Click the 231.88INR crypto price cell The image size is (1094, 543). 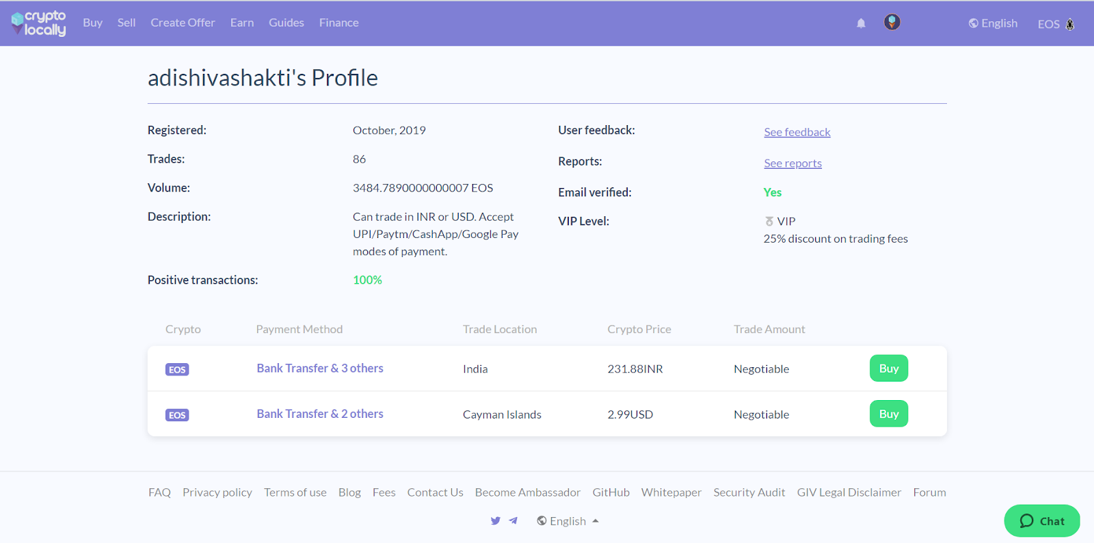[635, 369]
